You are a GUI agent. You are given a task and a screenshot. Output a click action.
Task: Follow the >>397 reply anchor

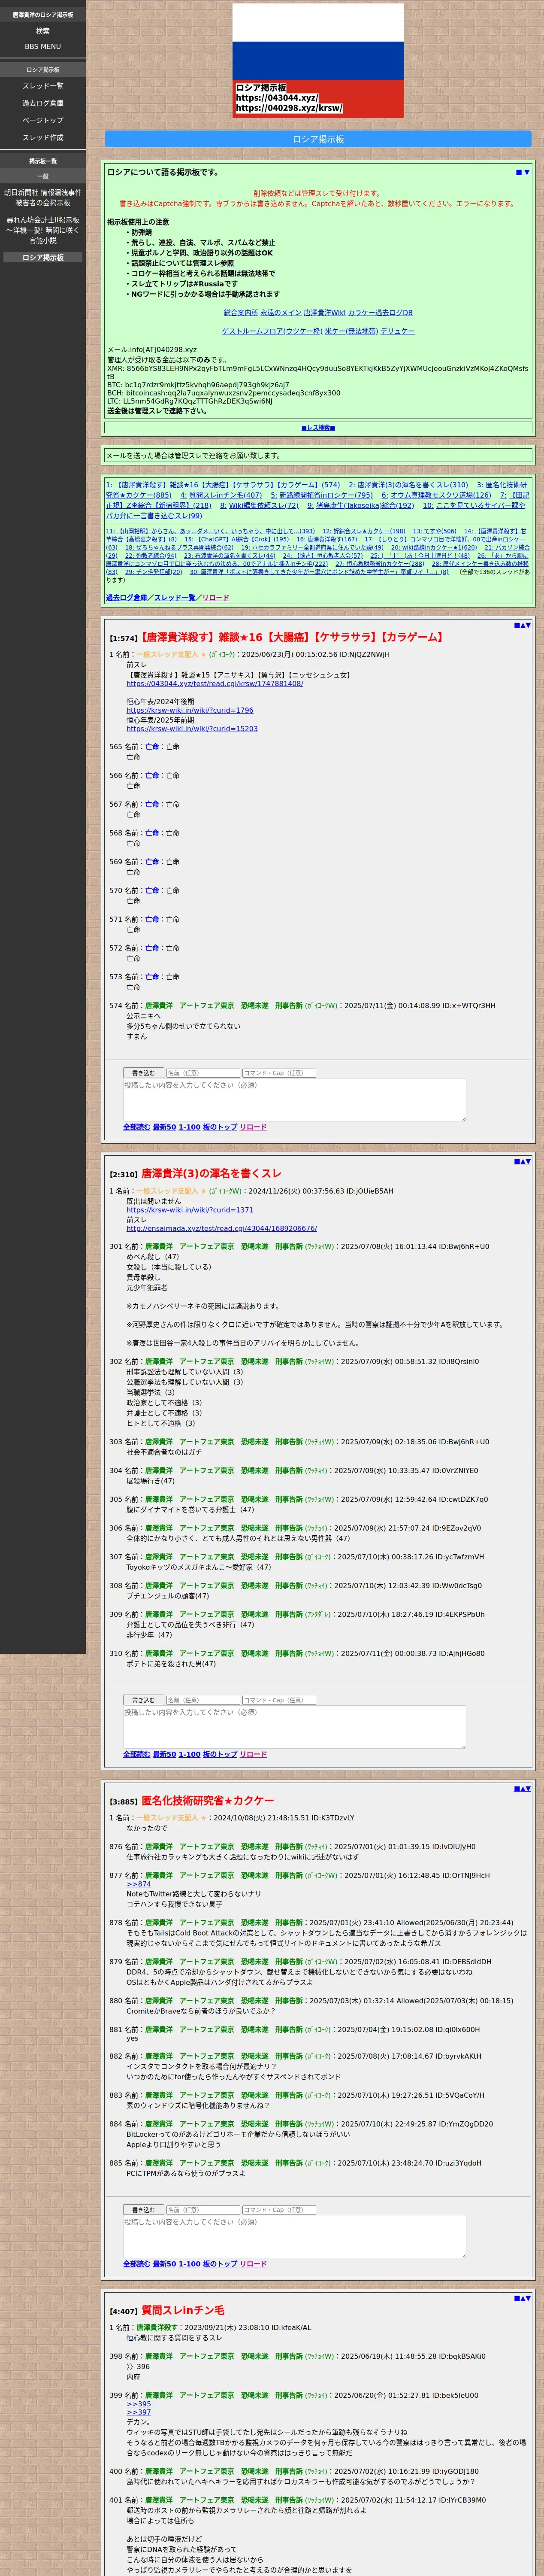coord(138,2413)
